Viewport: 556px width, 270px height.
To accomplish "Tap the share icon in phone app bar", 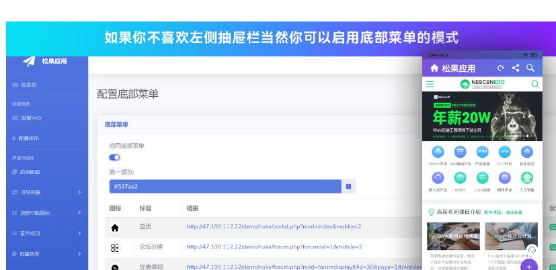I will (516, 68).
